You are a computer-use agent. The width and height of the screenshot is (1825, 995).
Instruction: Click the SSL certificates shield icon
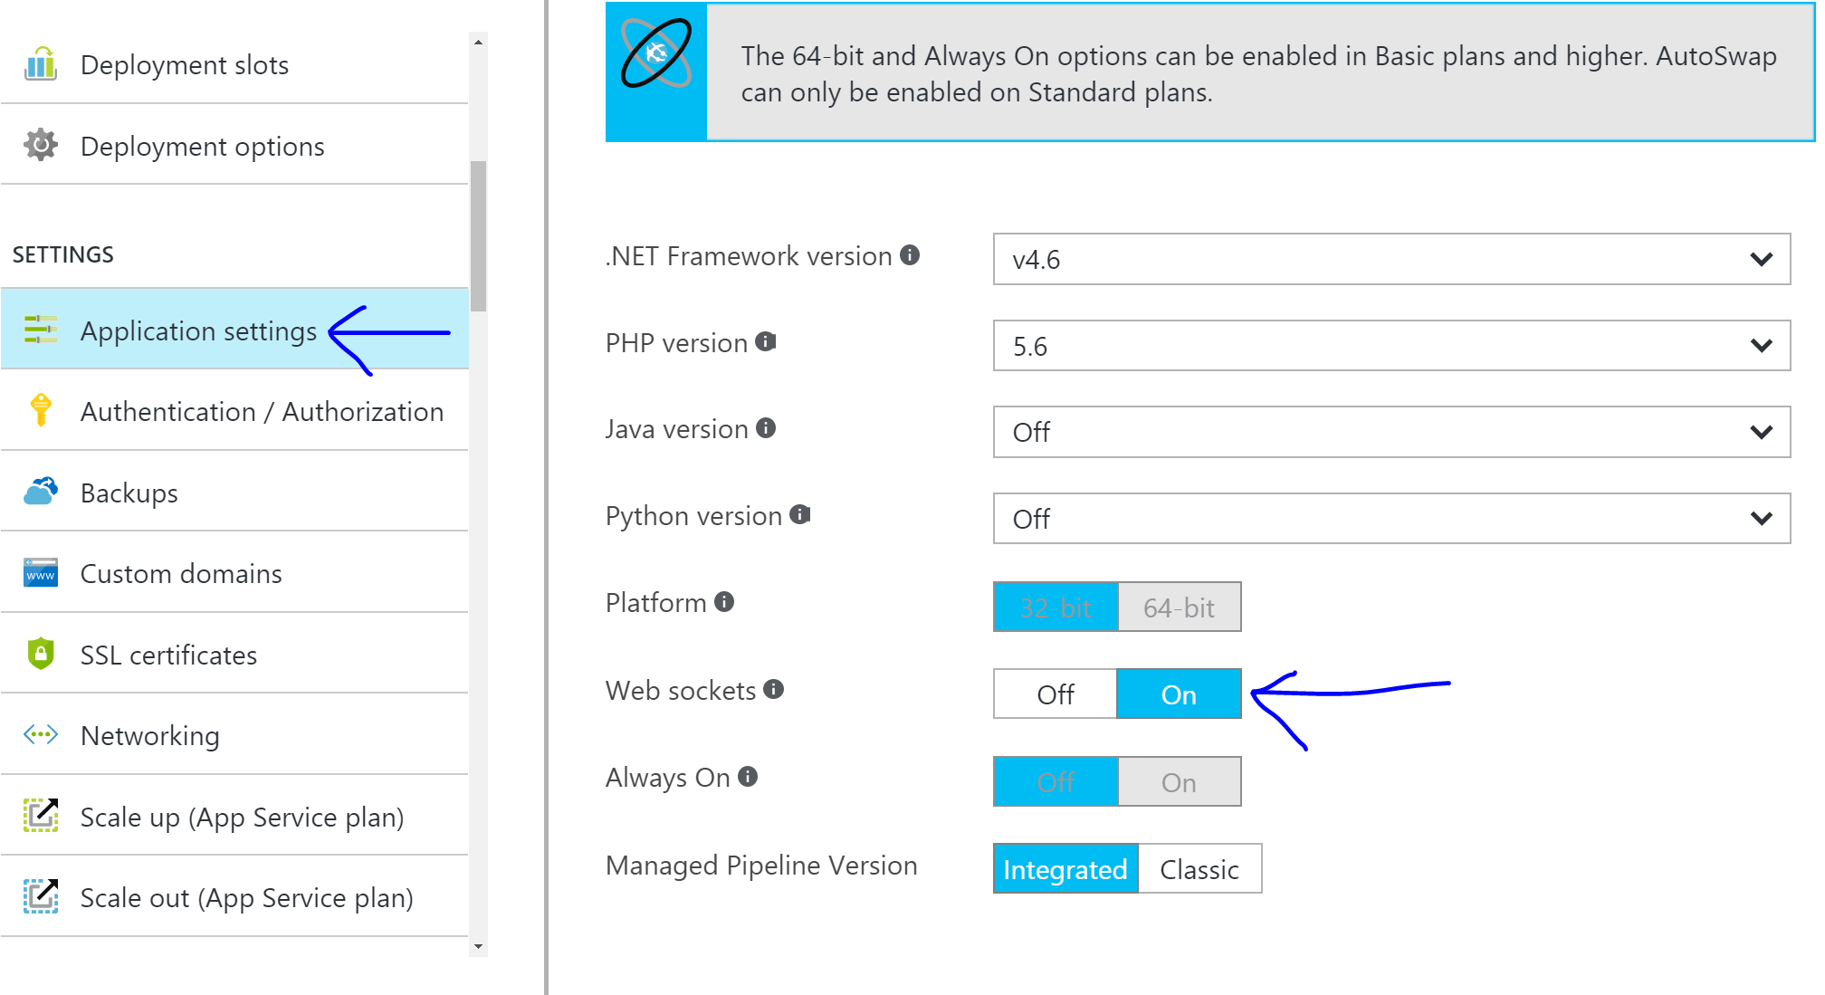pyautogui.click(x=41, y=654)
